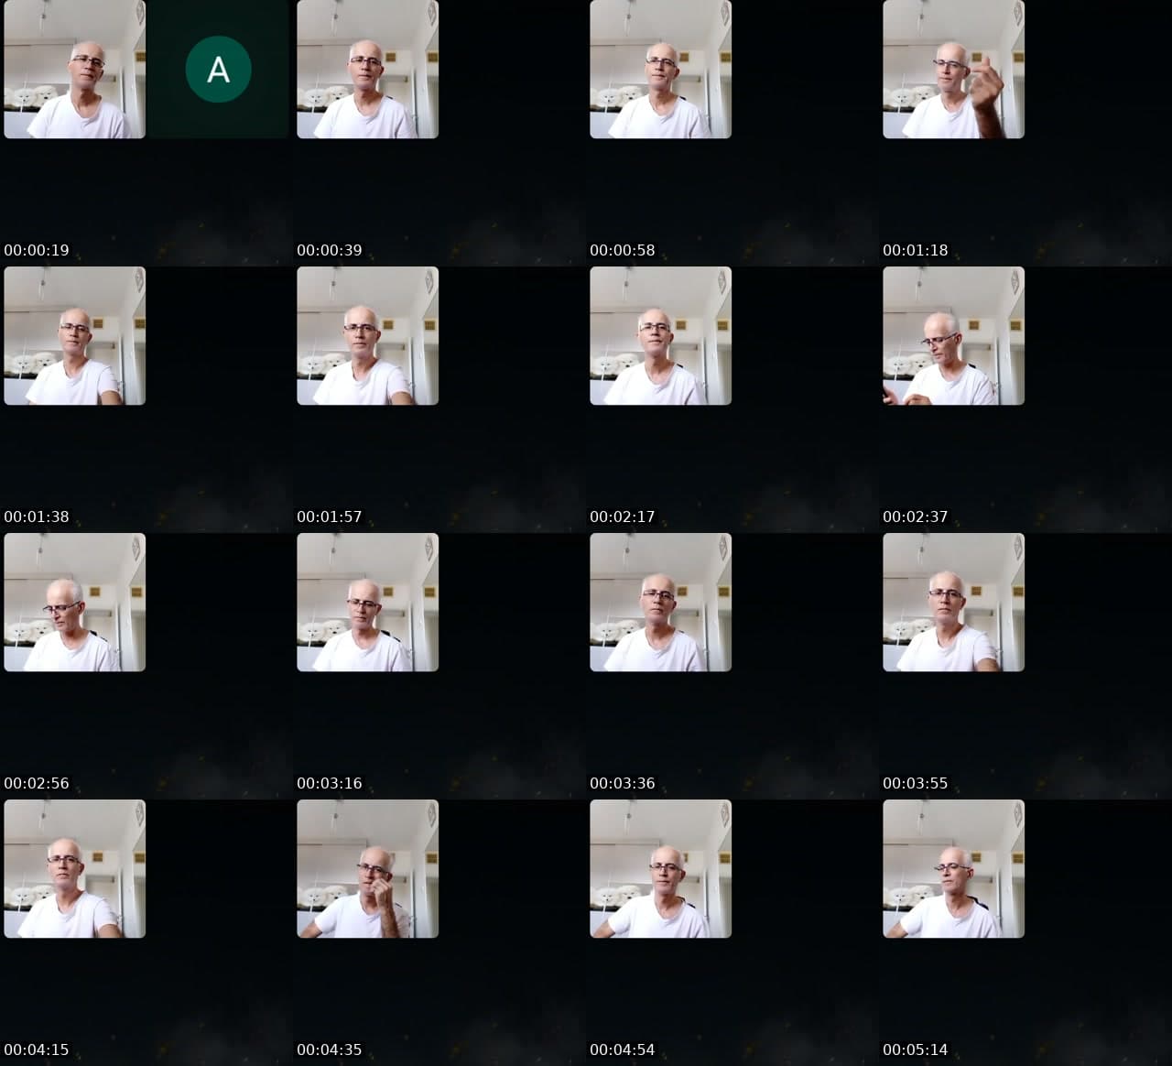
Task: Click the timestamp text 00:02:56
Action: click(37, 783)
